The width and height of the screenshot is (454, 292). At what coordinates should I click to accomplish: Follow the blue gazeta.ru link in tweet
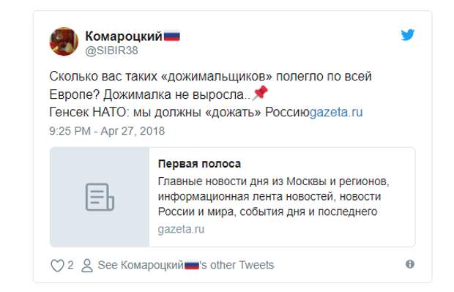(x=336, y=112)
